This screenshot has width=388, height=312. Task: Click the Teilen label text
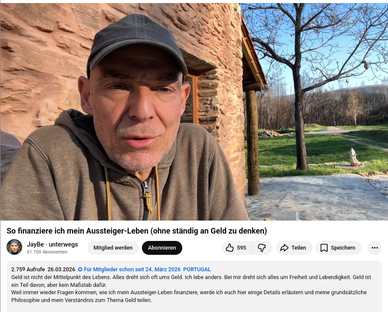tap(299, 248)
